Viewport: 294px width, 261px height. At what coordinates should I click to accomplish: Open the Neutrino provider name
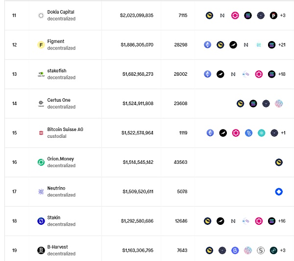pyautogui.click(x=56, y=188)
